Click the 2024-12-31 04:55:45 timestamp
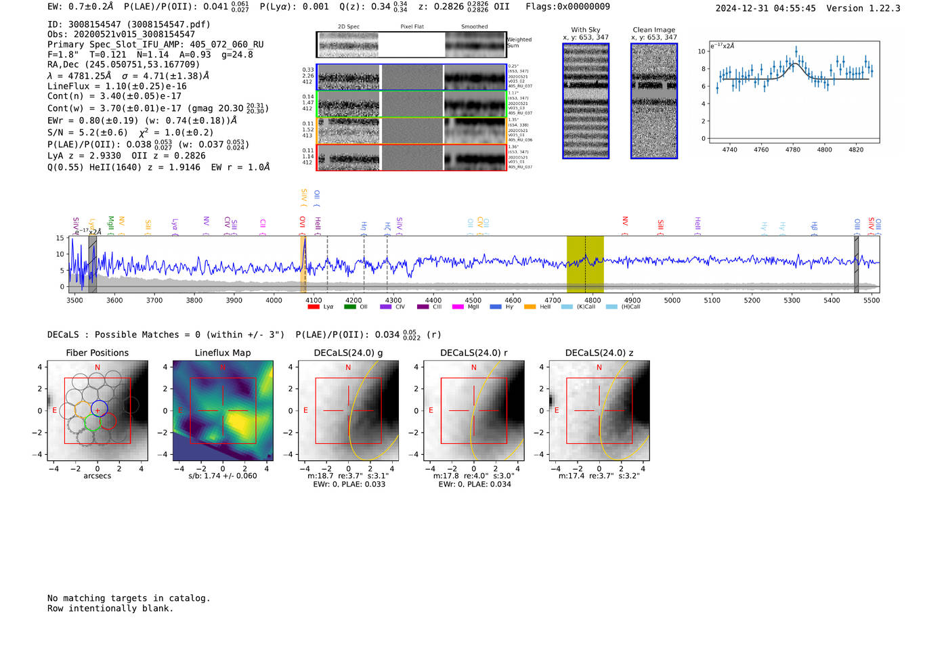948x645 pixels. click(766, 8)
